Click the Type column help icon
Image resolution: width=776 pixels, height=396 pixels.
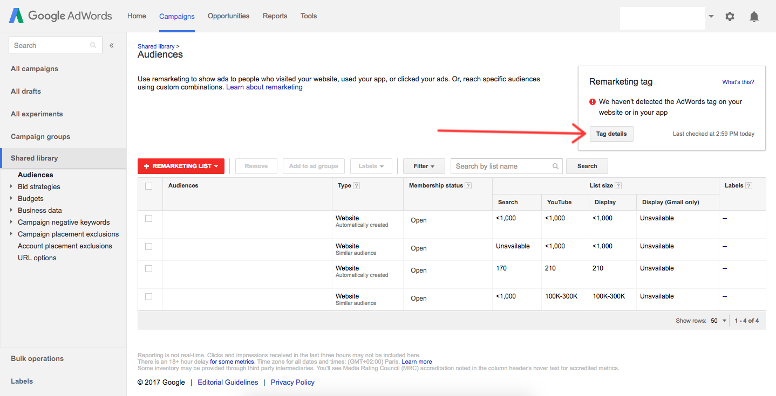point(357,186)
